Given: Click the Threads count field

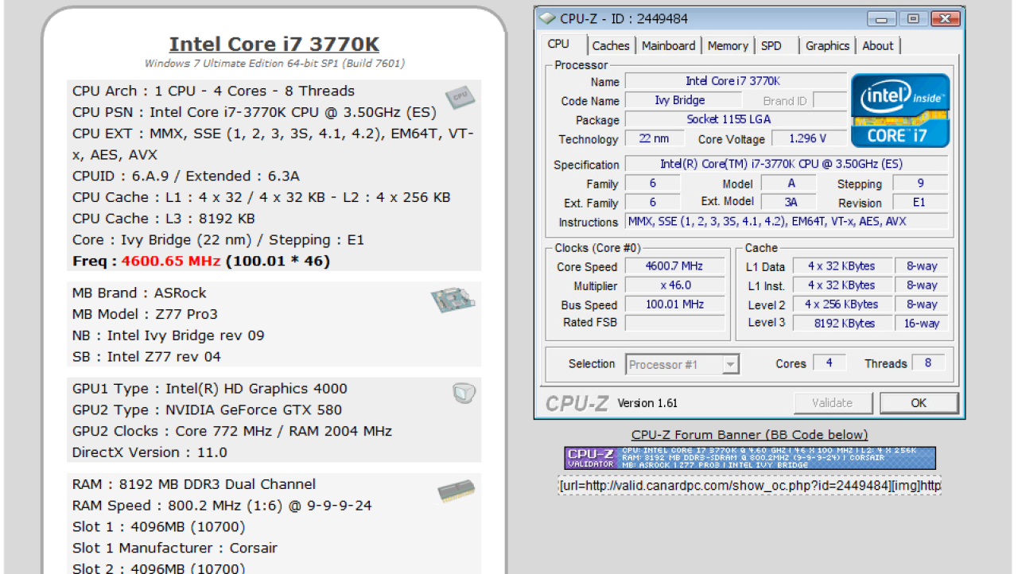Looking at the screenshot, I should 927,363.
